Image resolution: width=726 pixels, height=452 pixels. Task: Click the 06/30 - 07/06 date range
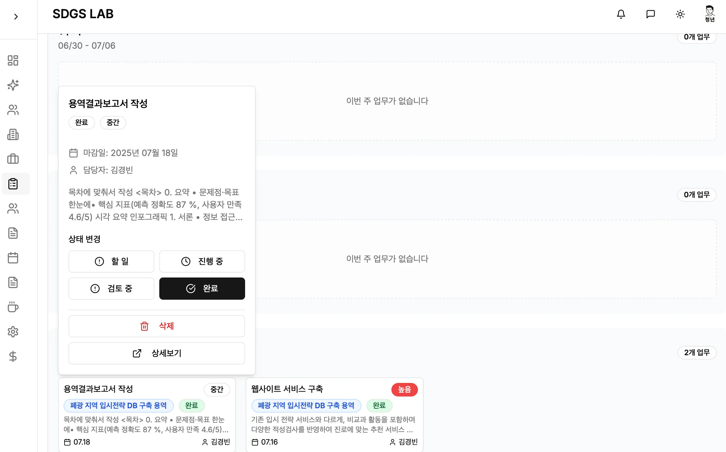(87, 46)
